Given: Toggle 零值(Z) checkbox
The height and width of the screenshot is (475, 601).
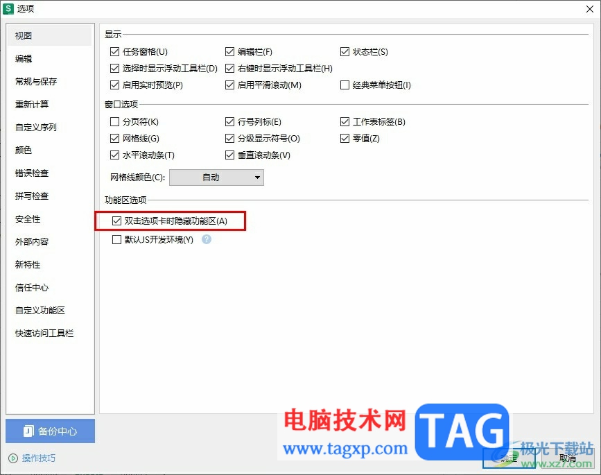Looking at the screenshot, I should click(345, 138).
